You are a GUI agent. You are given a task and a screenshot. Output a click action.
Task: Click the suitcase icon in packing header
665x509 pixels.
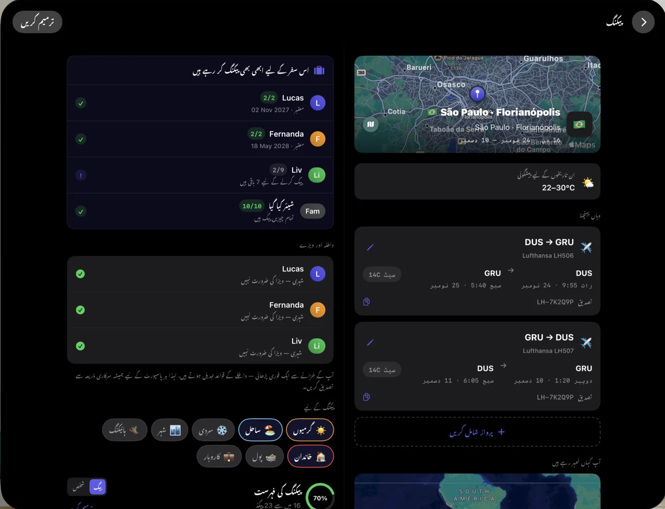[x=319, y=71]
